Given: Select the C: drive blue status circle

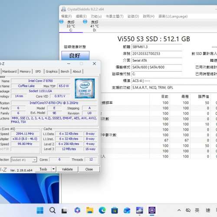Looking at the screenshot, I should (x=62, y=22).
